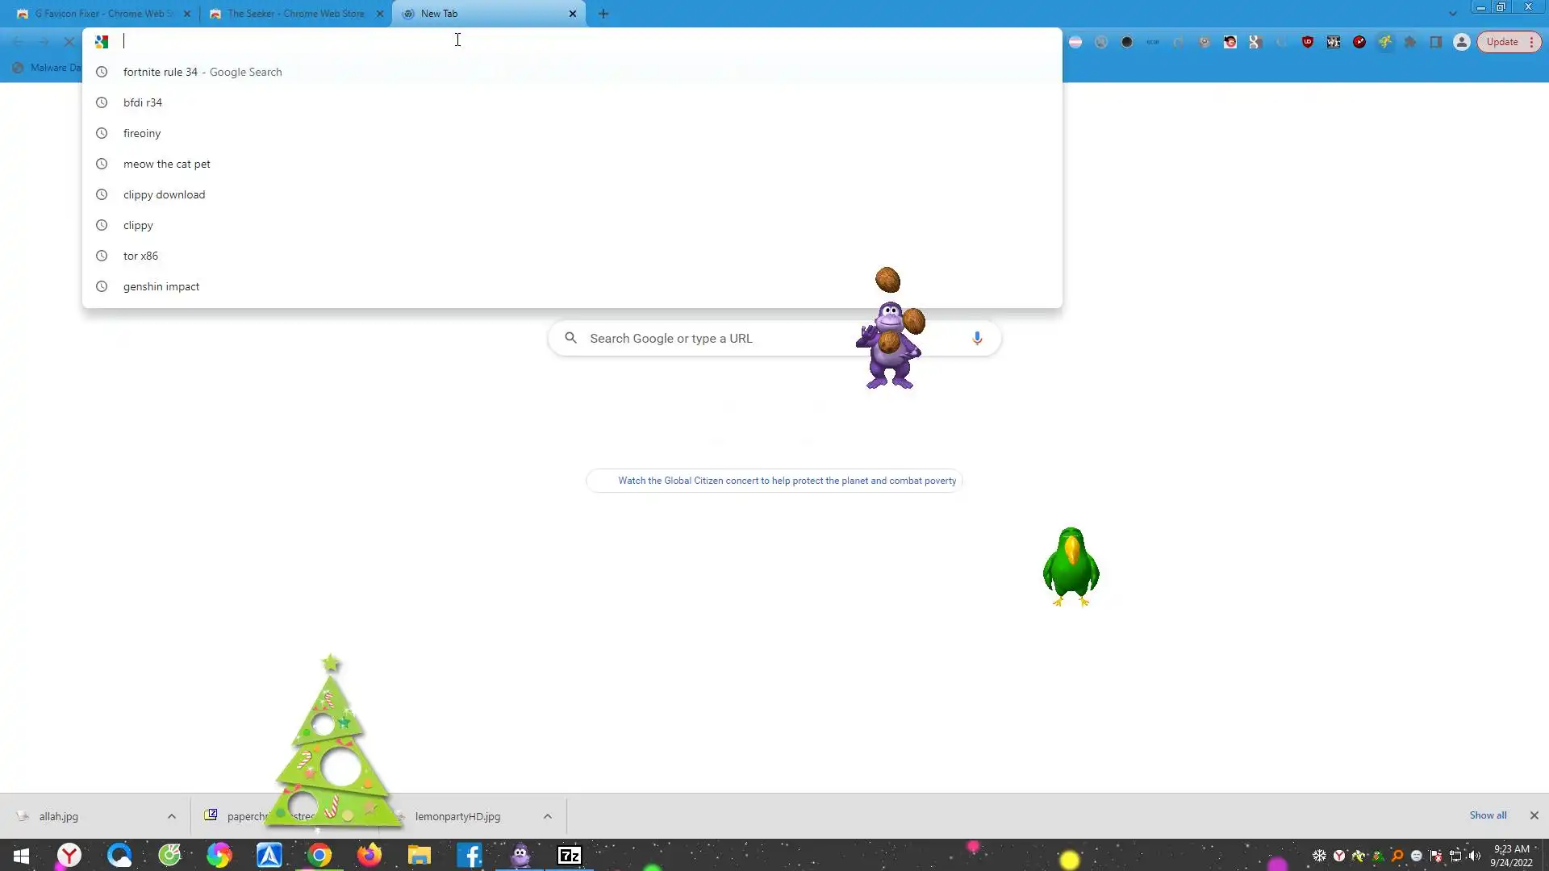The height and width of the screenshot is (871, 1549).
Task: Click the Update button
Action: click(1502, 42)
